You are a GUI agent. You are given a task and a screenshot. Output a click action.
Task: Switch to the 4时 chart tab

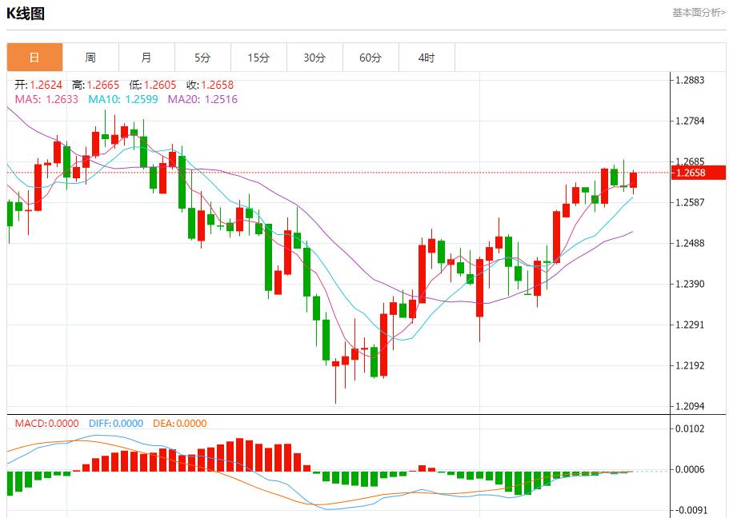pyautogui.click(x=427, y=58)
